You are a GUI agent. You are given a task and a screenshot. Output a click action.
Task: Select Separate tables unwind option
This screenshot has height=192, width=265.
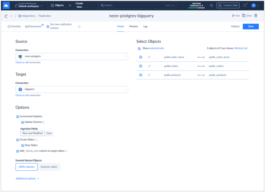pyautogui.click(x=49, y=167)
